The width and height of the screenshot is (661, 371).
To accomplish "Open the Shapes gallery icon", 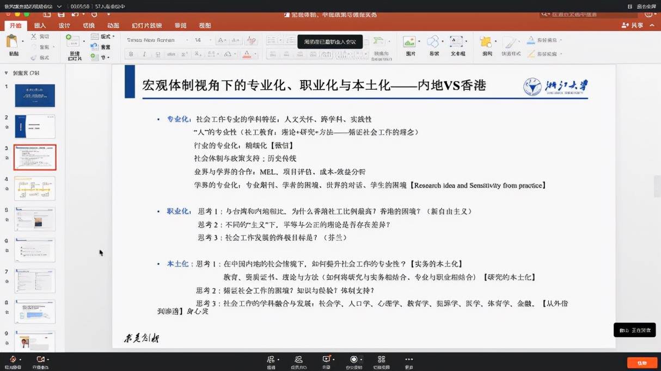I will (433, 42).
